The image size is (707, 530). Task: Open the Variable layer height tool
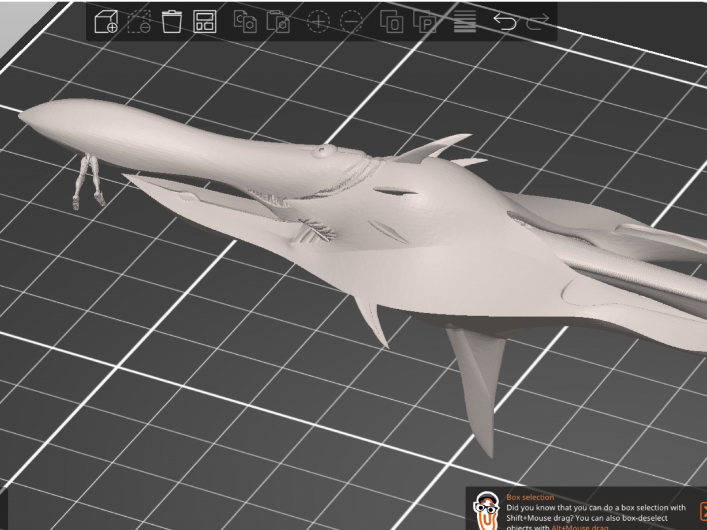pyautogui.click(x=465, y=21)
